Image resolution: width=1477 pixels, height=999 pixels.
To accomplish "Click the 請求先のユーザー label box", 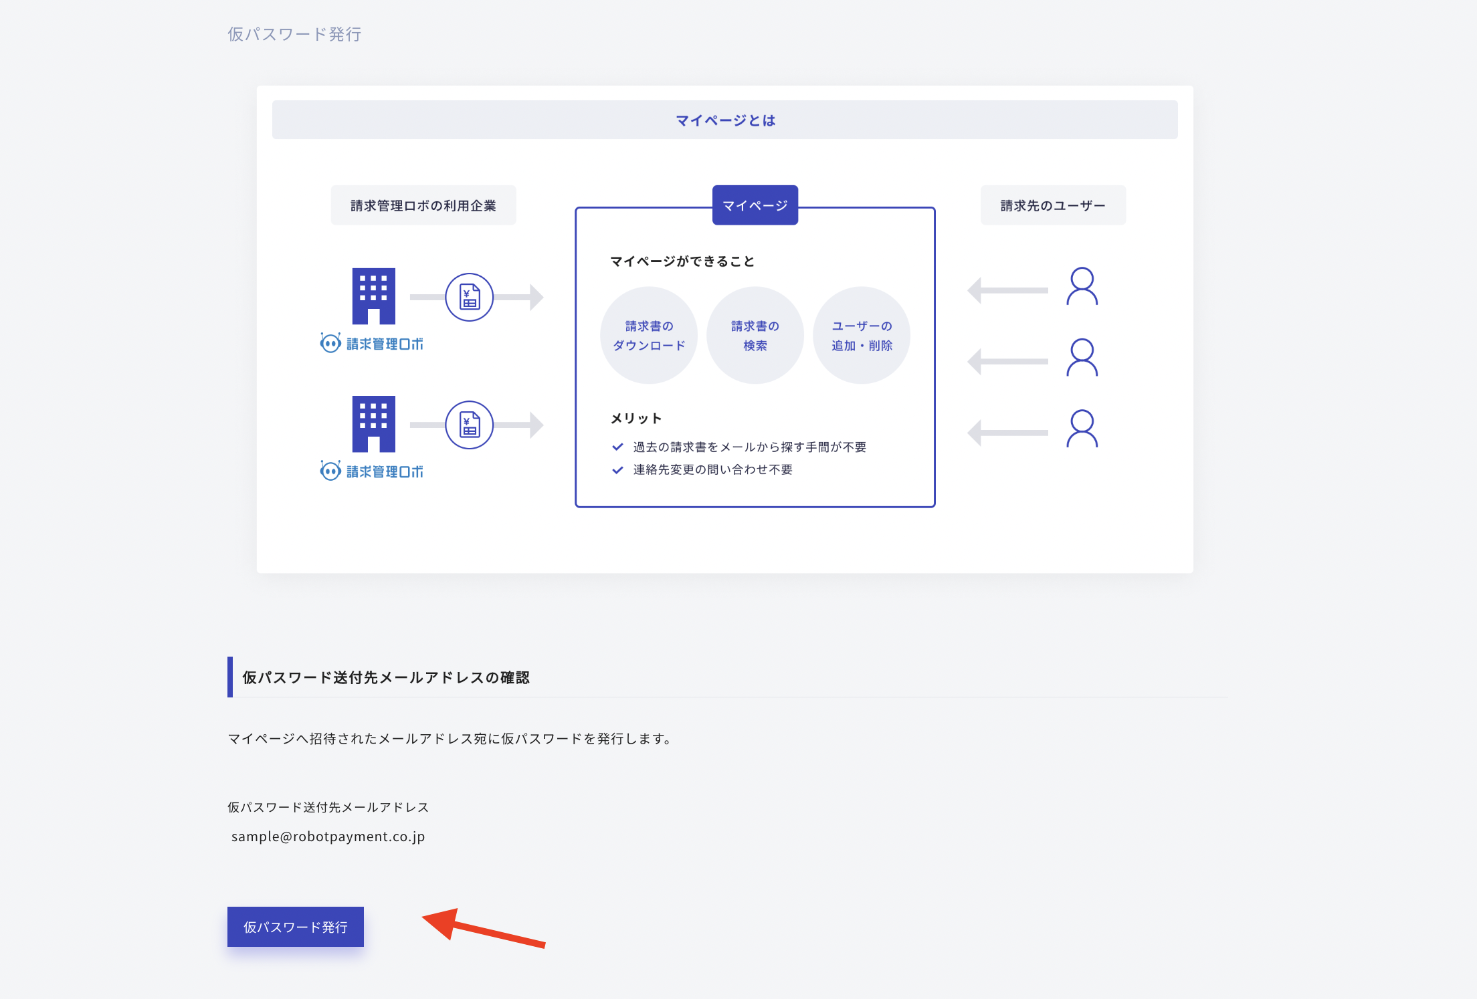I will click(1052, 205).
